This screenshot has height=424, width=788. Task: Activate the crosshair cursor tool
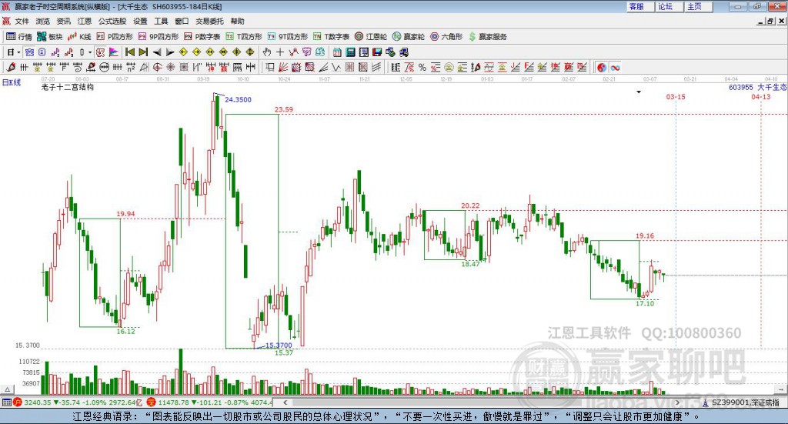tap(280, 52)
